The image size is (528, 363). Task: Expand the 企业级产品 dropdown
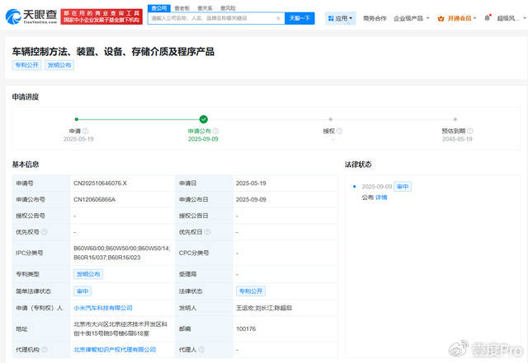click(x=412, y=18)
